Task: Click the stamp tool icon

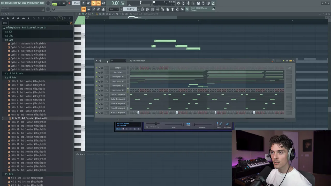Action: 103,9
